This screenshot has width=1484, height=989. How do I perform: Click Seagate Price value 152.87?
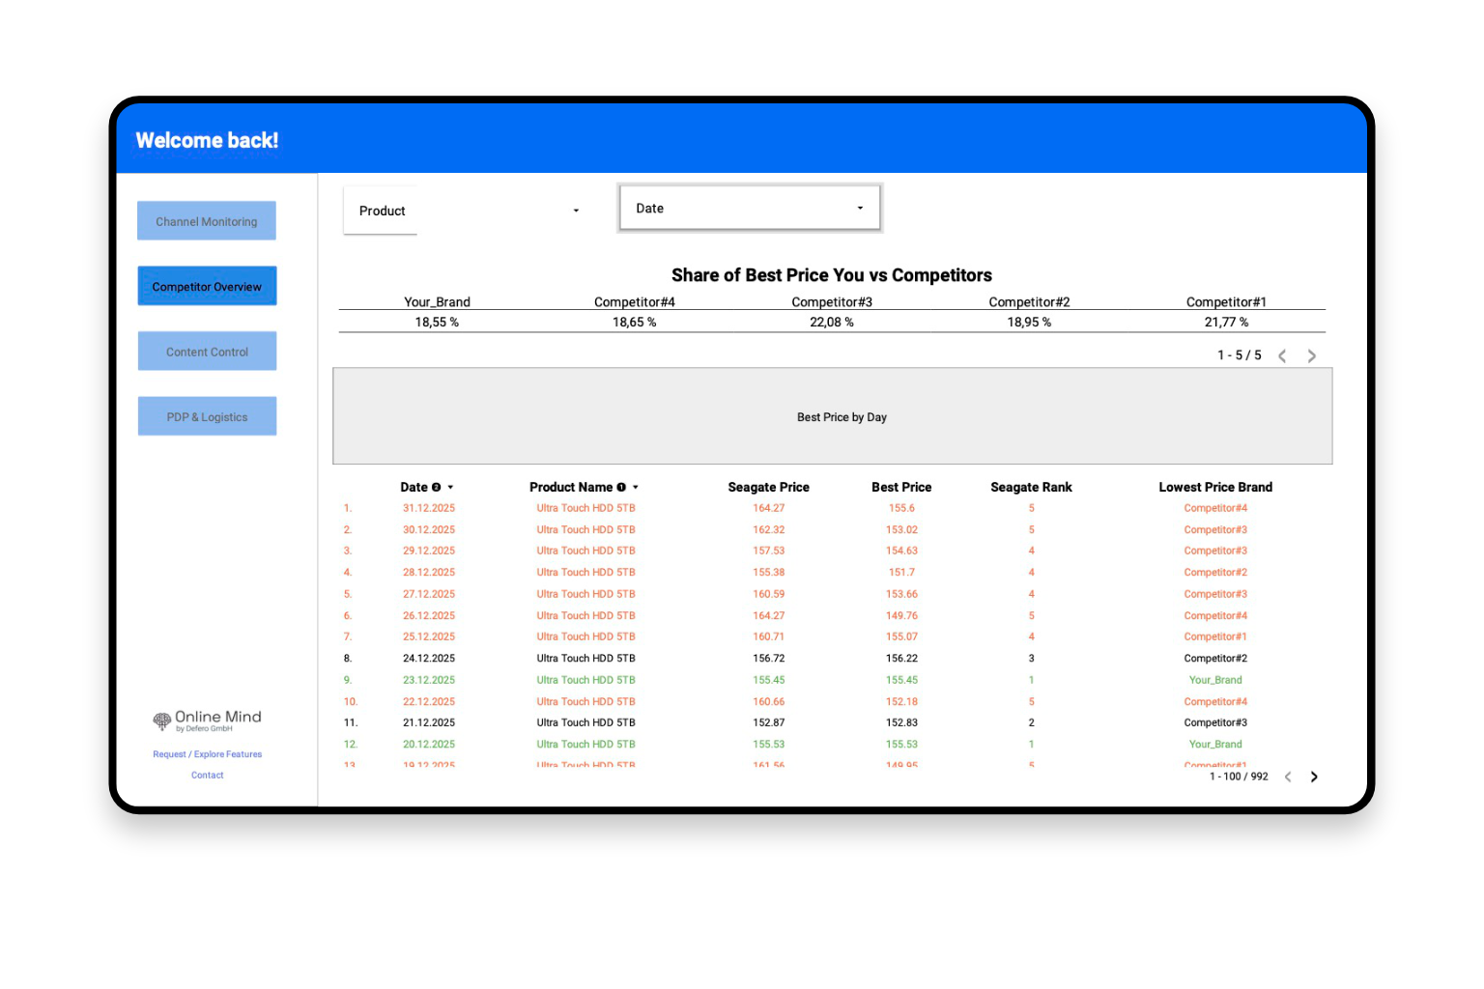768,722
